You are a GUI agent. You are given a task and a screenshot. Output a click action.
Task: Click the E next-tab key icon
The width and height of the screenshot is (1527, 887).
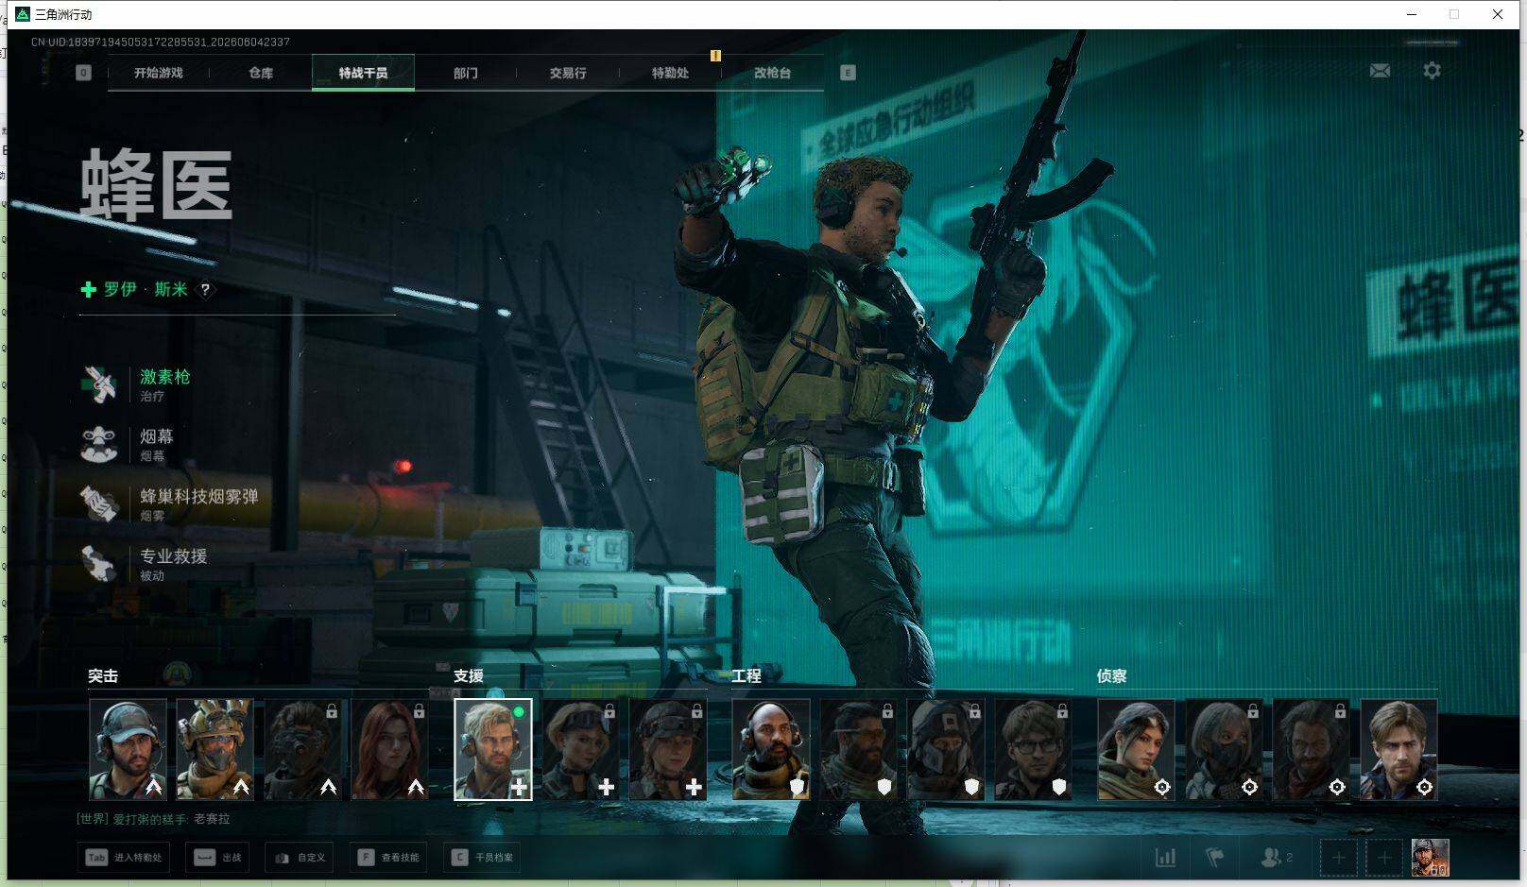(848, 73)
